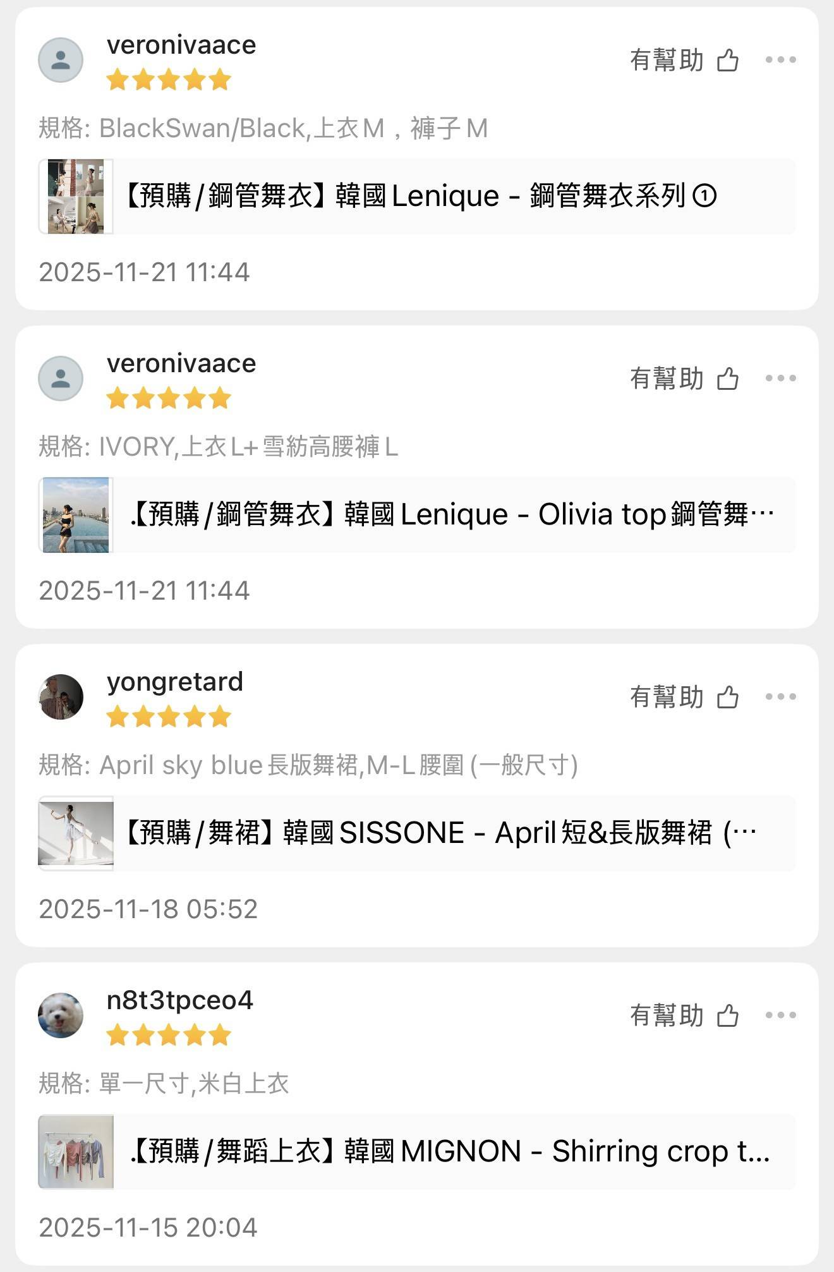The height and width of the screenshot is (1272, 834).
Task: View yongretard's profile picture
Action: point(61,697)
